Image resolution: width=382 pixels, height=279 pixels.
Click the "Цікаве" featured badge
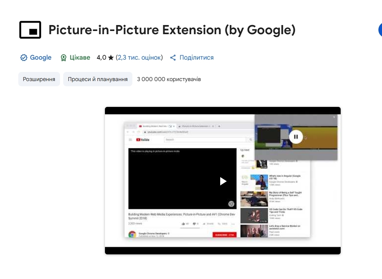point(75,58)
